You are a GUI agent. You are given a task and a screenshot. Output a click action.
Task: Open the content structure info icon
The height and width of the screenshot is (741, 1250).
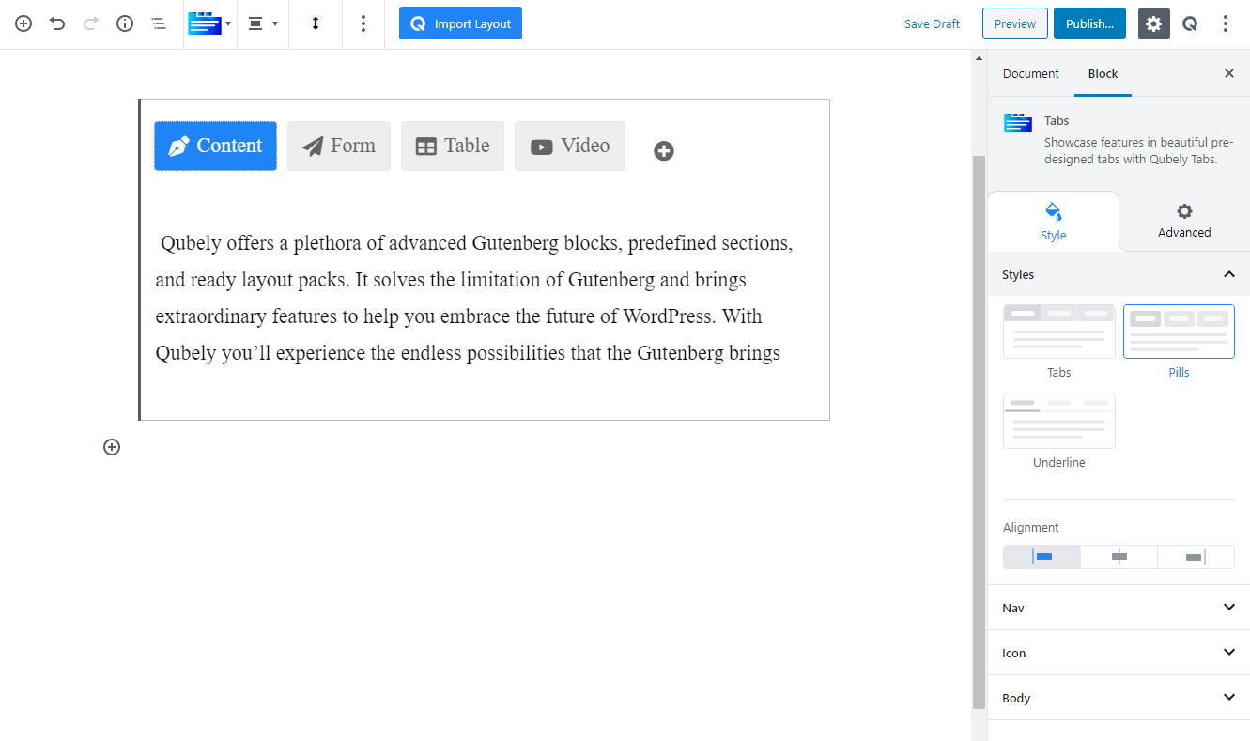[125, 23]
